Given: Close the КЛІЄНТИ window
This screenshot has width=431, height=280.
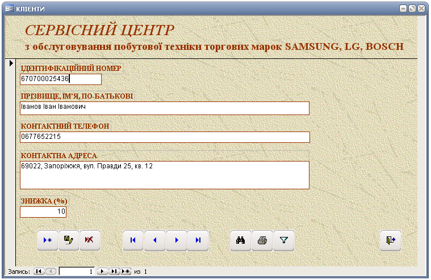Looking at the screenshot, I should coord(421,9).
